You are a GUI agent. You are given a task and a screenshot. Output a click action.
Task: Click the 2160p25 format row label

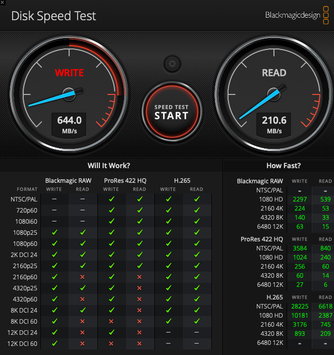tap(25, 266)
